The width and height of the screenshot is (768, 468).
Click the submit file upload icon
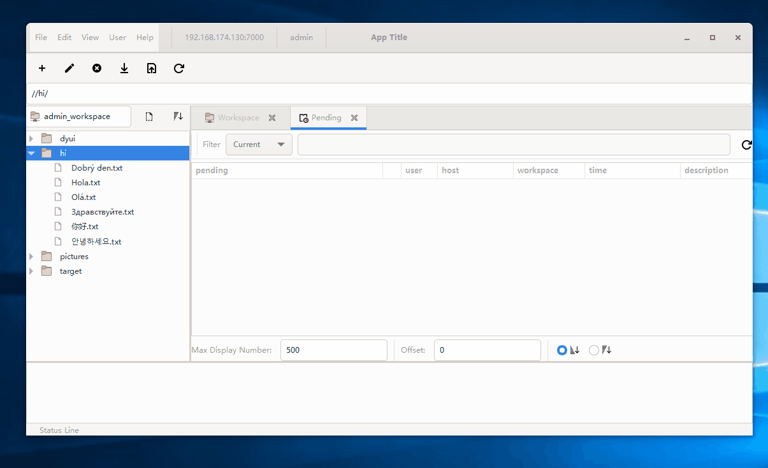point(152,68)
